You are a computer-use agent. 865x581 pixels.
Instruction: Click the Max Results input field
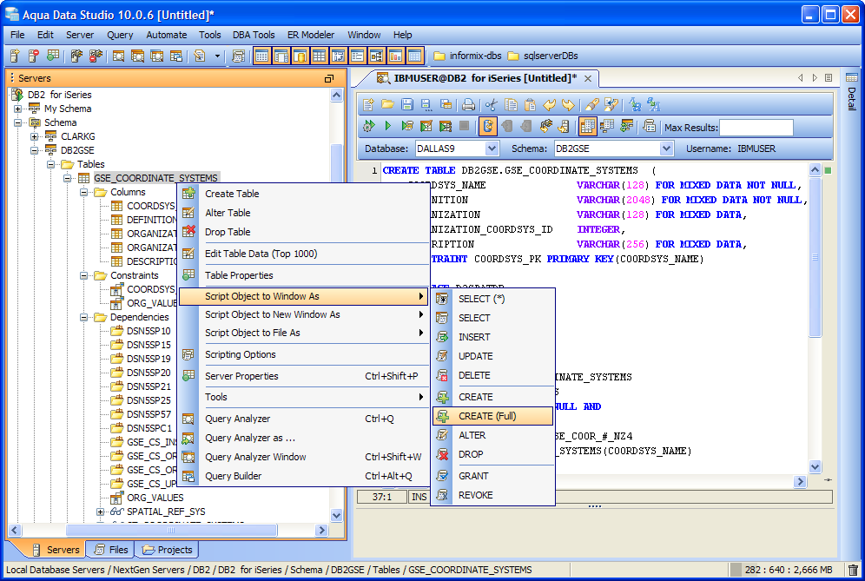point(756,128)
